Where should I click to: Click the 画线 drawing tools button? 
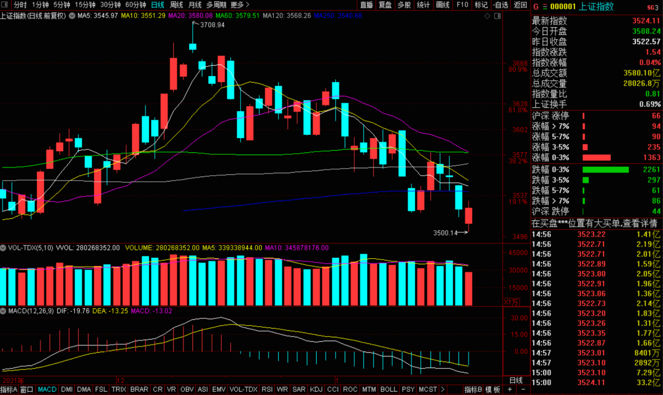[443, 5]
